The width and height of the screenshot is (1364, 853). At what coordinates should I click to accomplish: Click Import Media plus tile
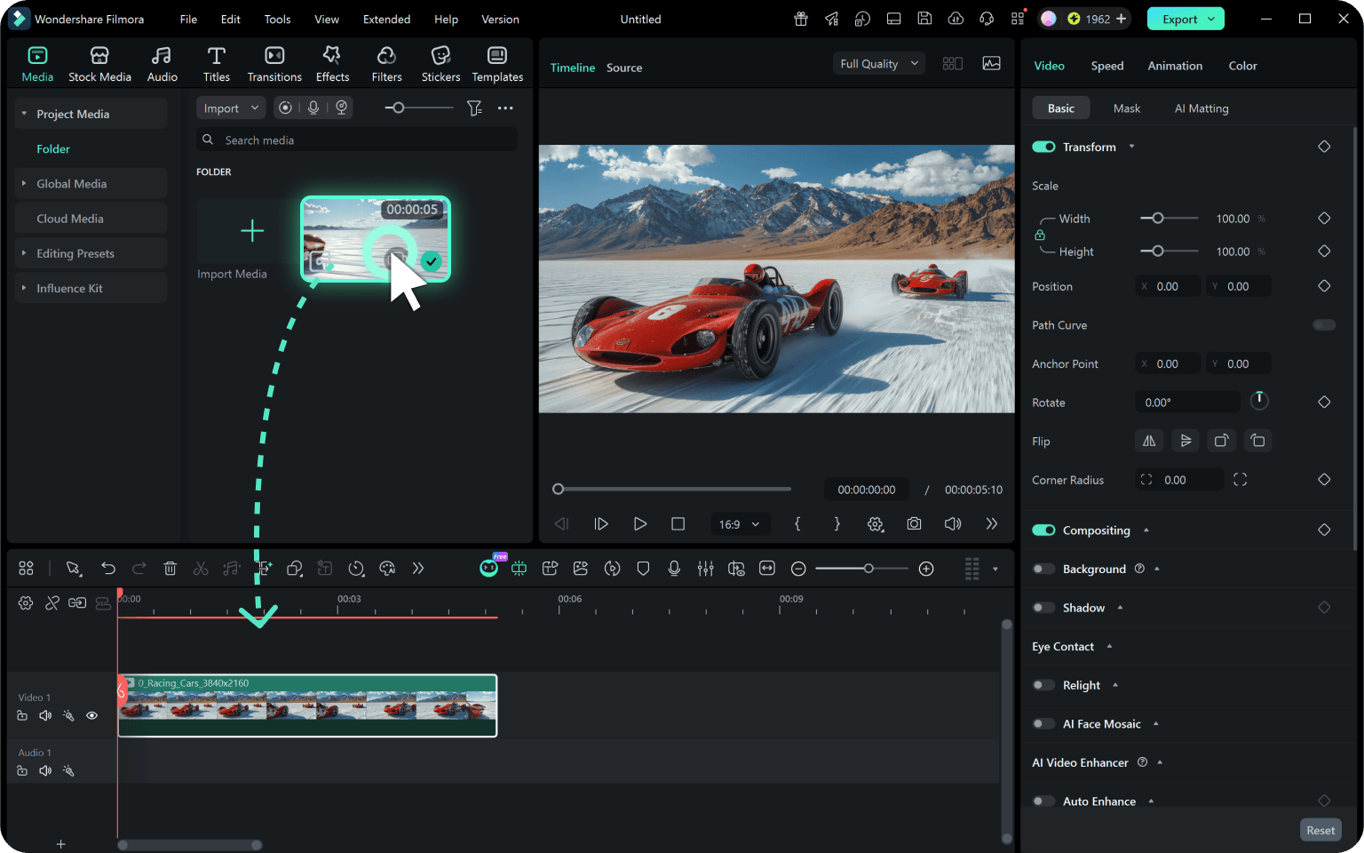(252, 231)
